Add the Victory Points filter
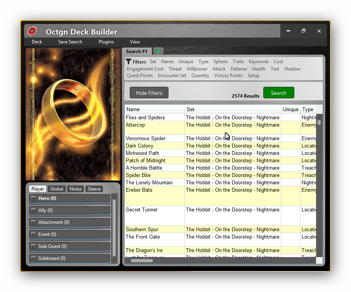 228,76
